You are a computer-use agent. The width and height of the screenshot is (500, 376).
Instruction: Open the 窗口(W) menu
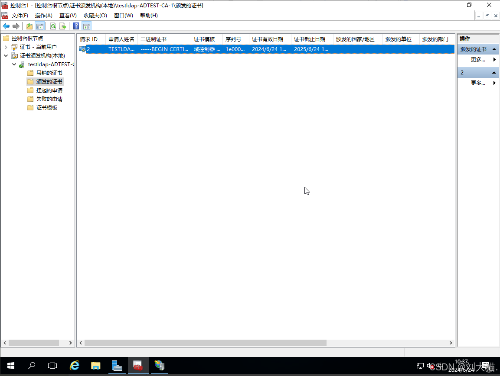(123, 15)
